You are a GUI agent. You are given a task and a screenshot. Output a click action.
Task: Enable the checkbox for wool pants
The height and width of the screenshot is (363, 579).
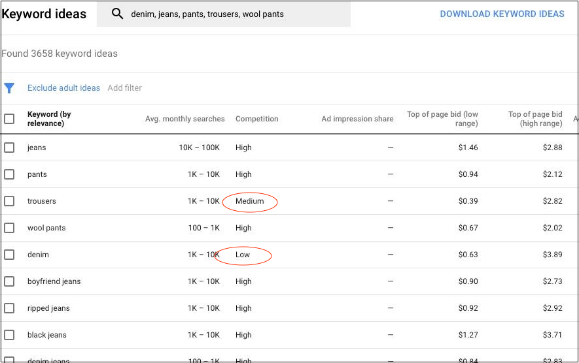9,228
